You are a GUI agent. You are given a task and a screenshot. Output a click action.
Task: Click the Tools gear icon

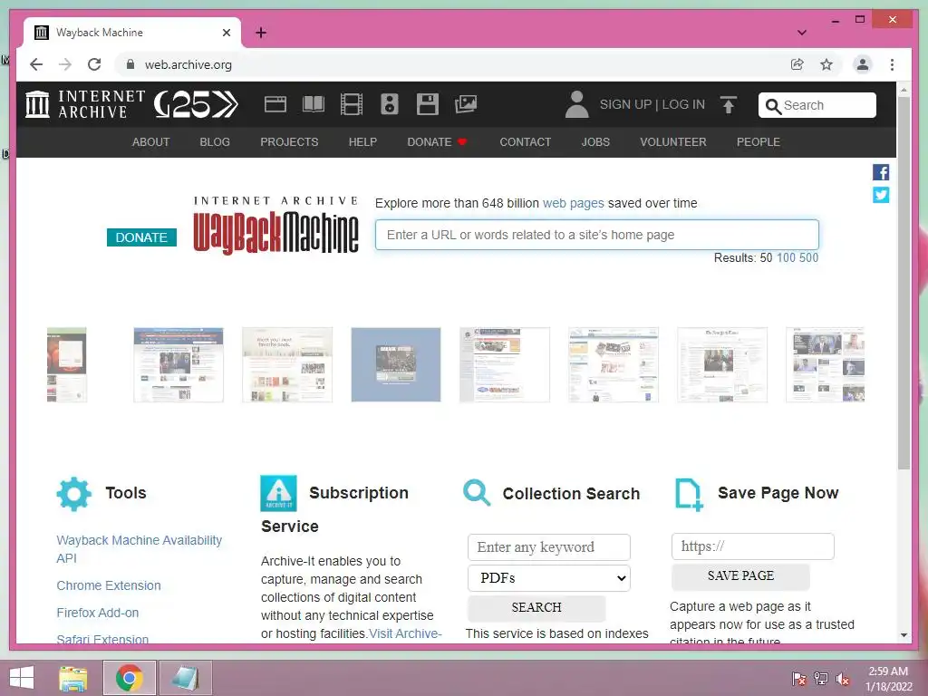pos(74,494)
